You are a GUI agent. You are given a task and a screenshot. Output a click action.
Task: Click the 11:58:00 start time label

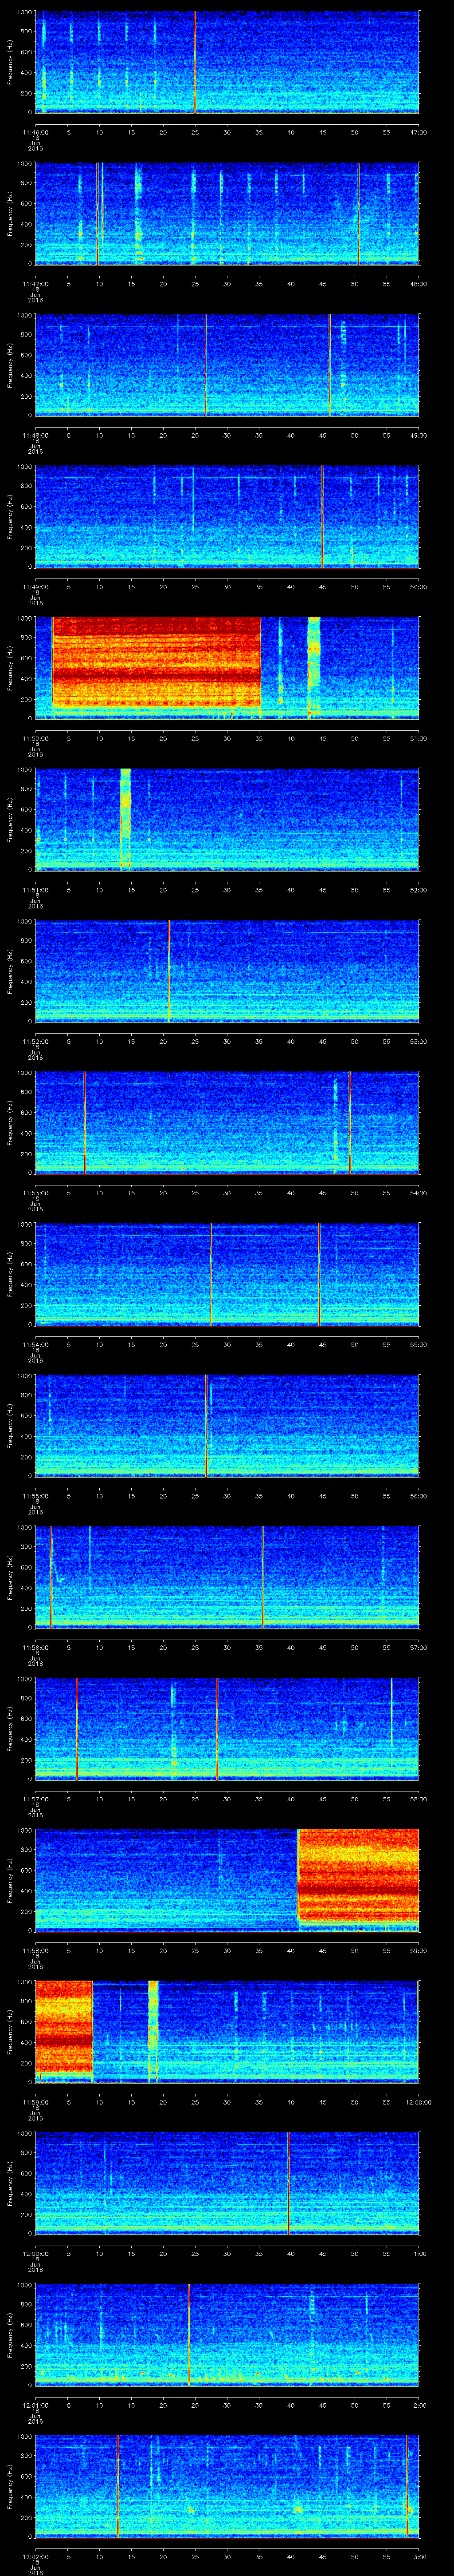[x=36, y=1950]
